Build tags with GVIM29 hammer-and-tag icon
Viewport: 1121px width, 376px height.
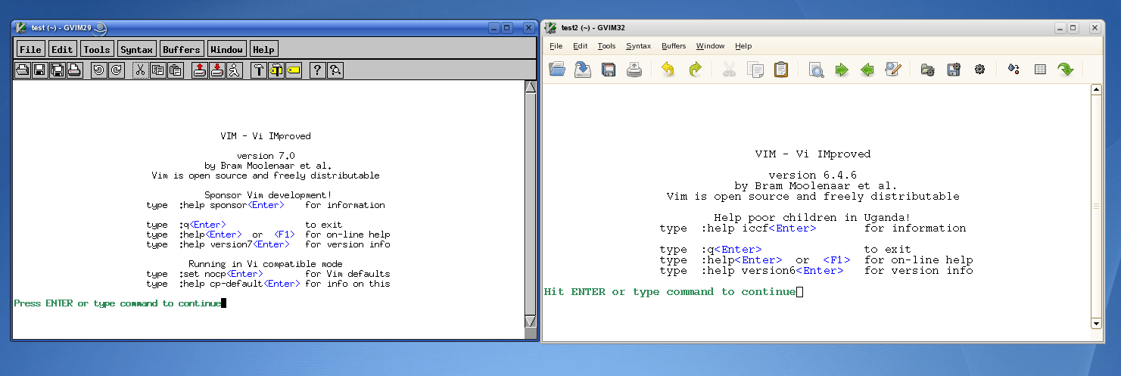(276, 70)
